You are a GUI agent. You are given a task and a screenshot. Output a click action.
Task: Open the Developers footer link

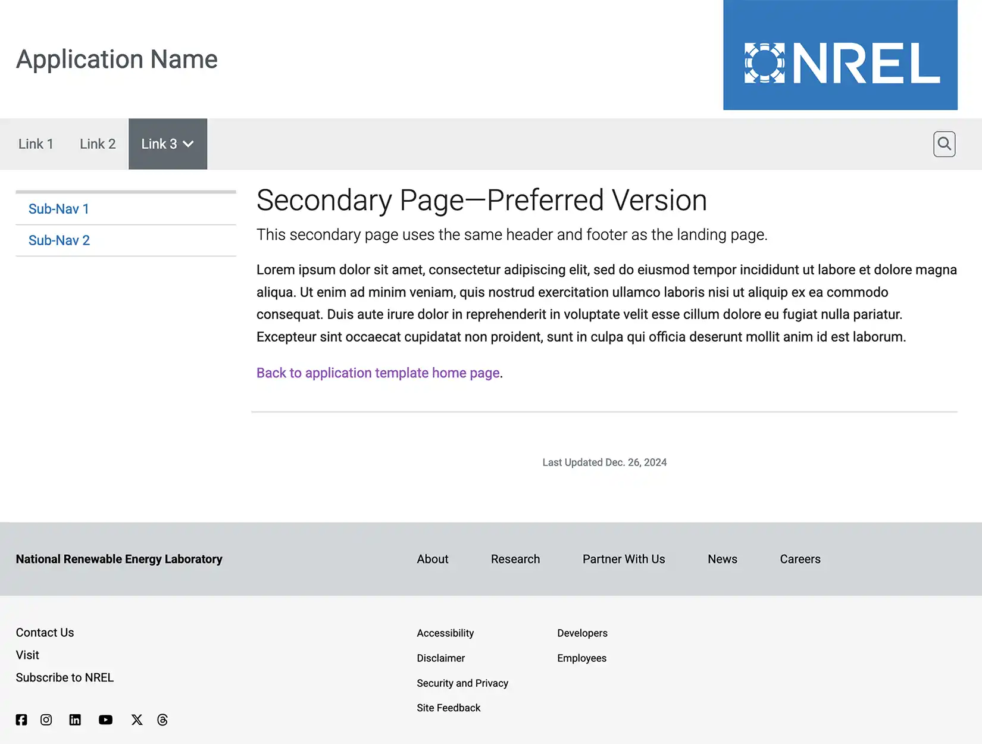click(582, 633)
